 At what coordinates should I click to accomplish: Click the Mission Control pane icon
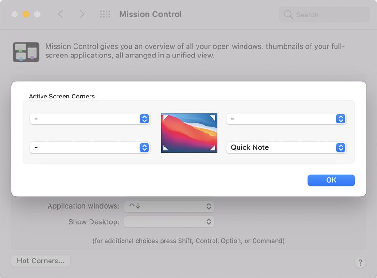coord(26,52)
